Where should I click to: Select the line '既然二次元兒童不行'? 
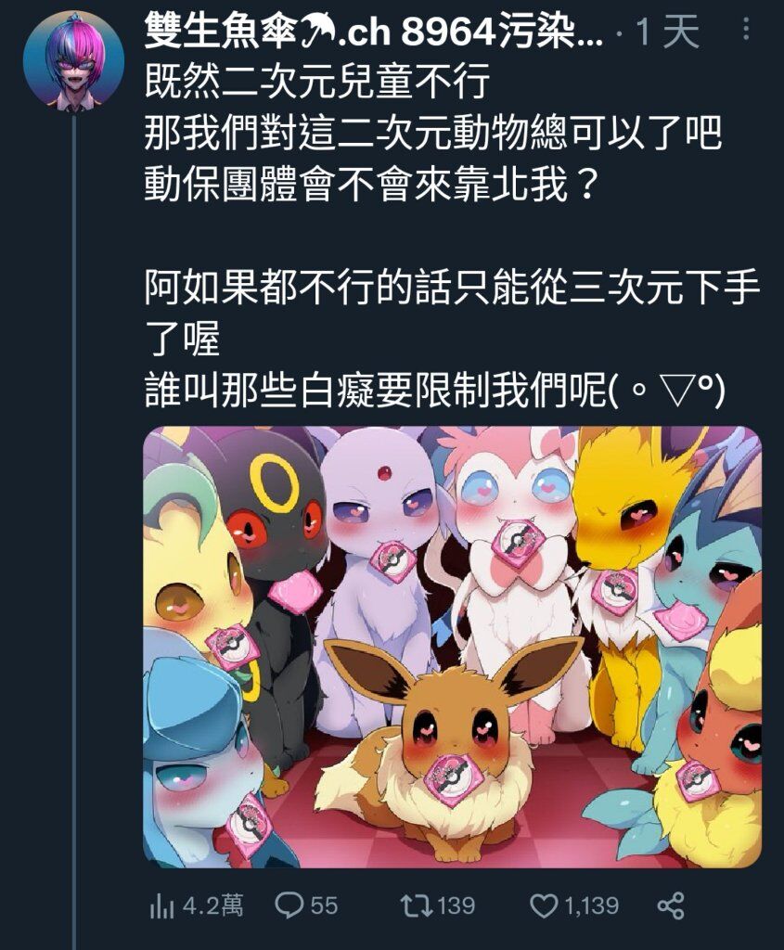coord(317,82)
